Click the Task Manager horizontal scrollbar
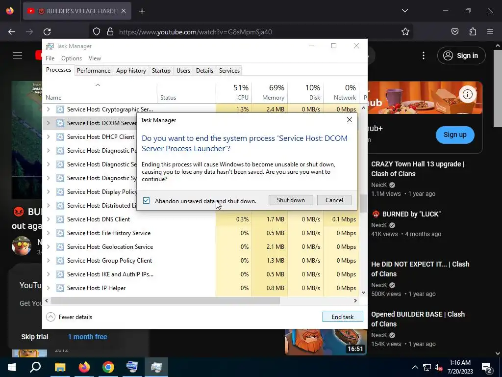The height and width of the screenshot is (377, 502). pyautogui.click(x=166, y=301)
